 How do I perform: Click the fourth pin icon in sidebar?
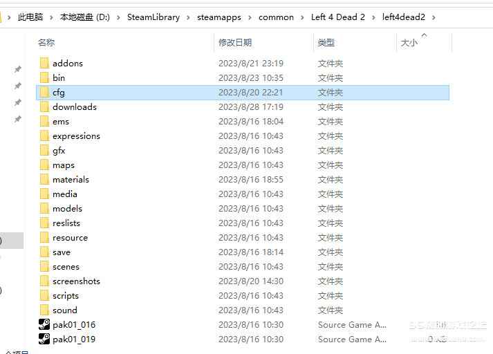pyautogui.click(x=18, y=119)
